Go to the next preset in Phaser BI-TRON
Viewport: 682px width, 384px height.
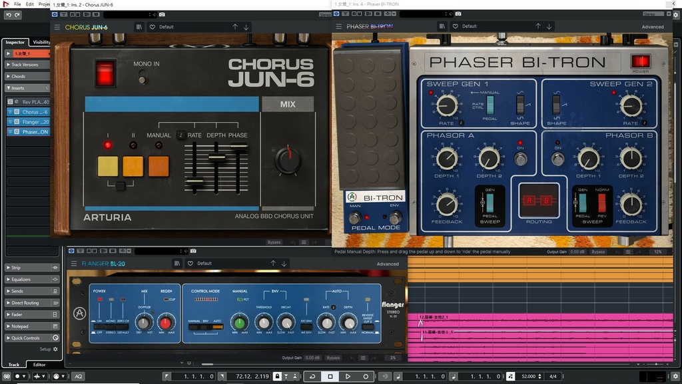(x=549, y=27)
